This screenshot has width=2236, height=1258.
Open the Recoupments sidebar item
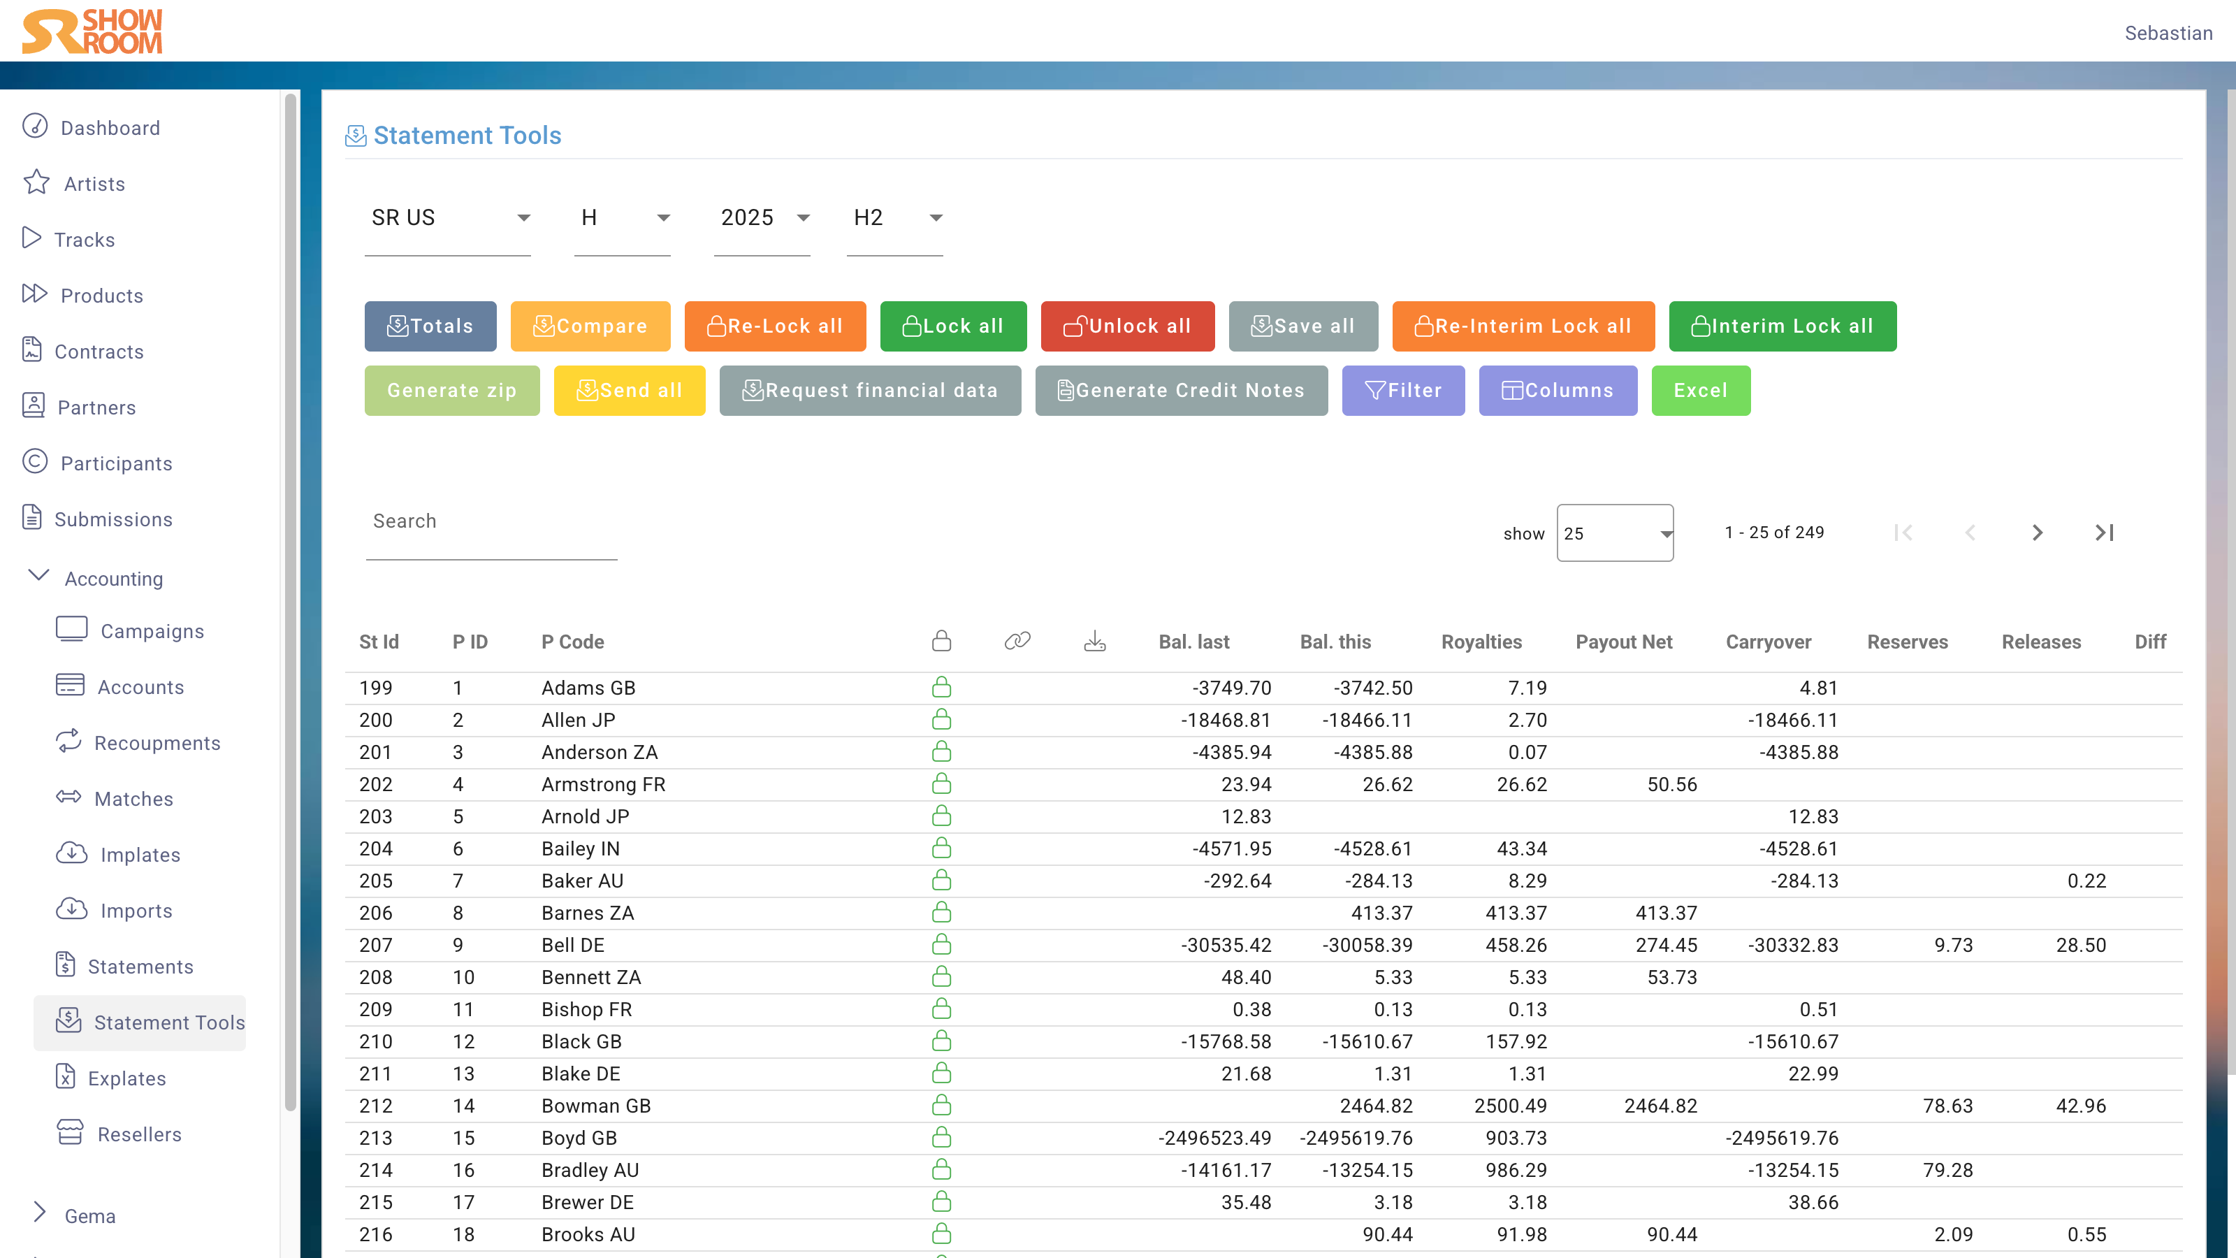coord(157,743)
